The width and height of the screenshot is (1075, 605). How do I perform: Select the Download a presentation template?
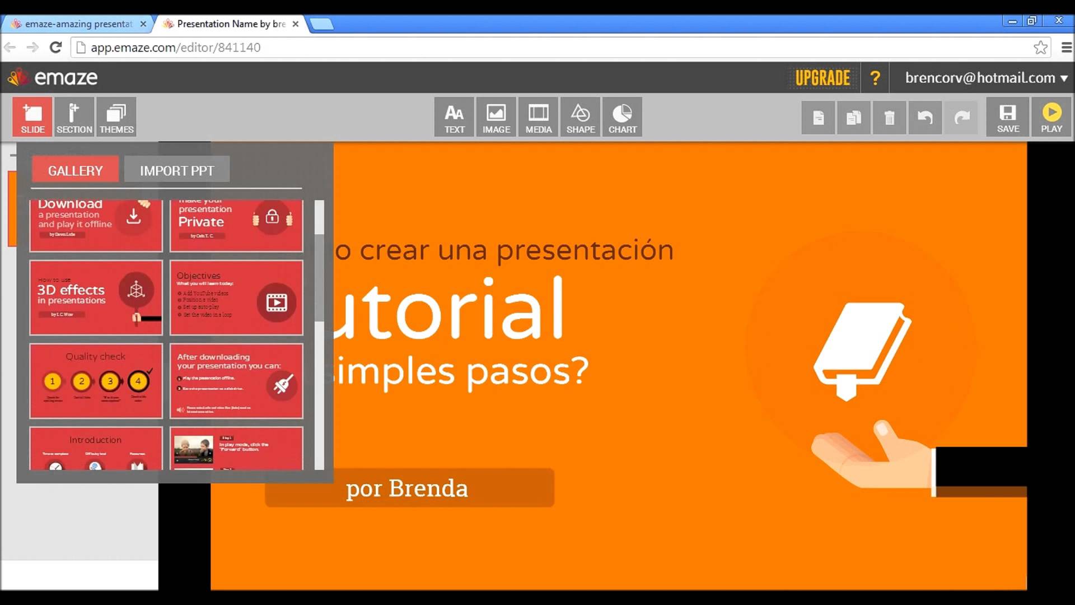[96, 226]
